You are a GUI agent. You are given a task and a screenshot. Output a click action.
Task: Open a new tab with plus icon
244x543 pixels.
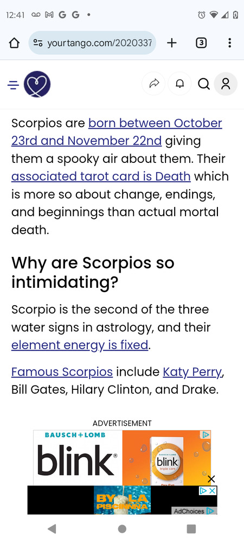[x=171, y=43]
